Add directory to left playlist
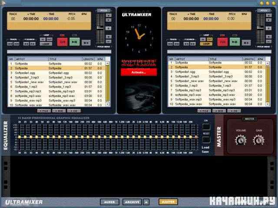 pos(59,111)
